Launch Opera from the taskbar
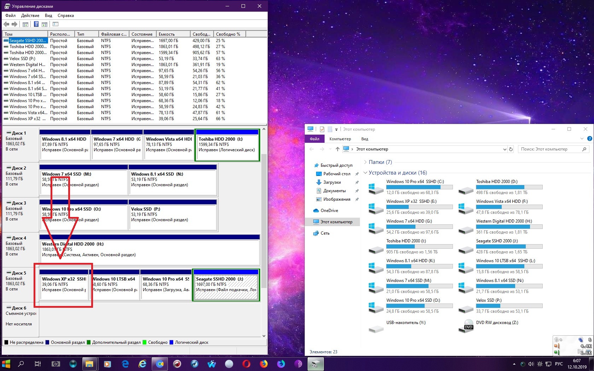Viewport: 594px width, 371px height. click(246, 364)
